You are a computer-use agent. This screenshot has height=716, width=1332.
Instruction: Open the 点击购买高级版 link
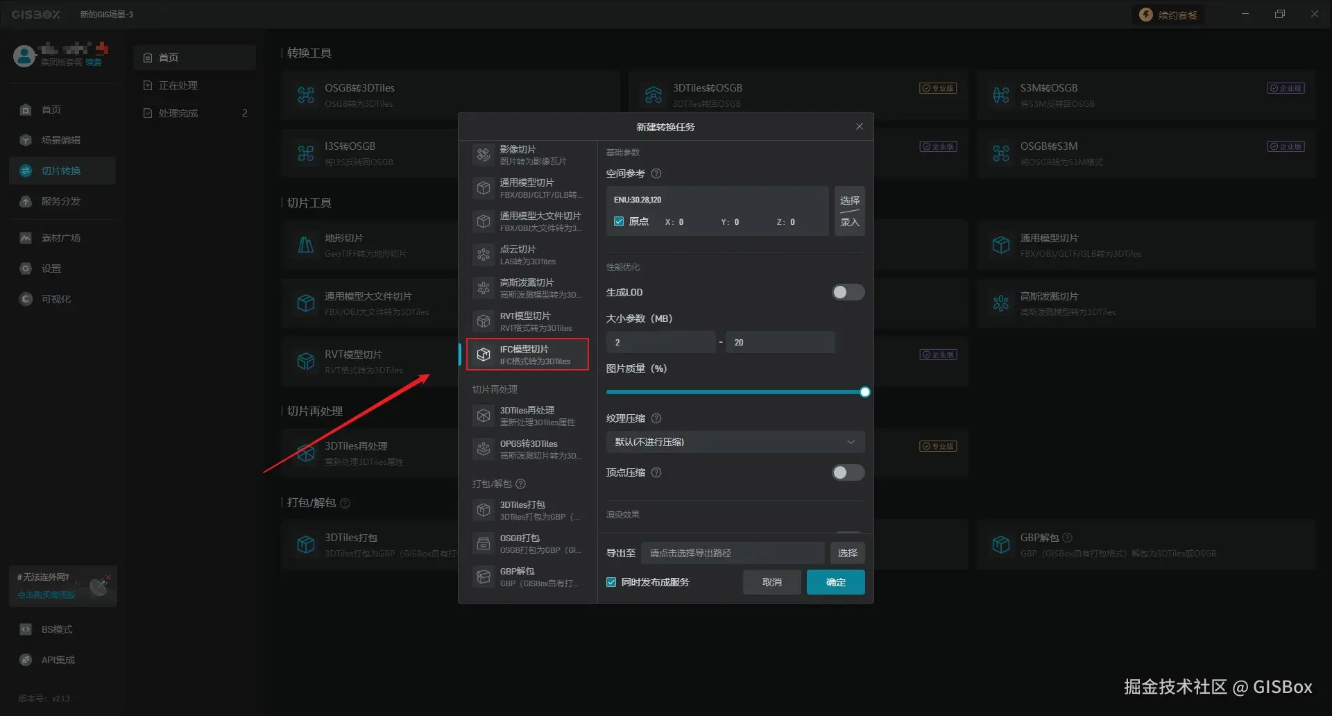point(46,595)
